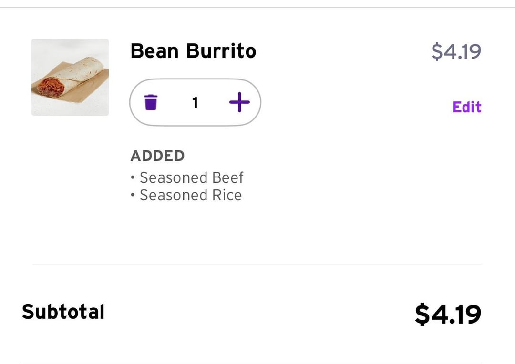Click the quantity number 1
The image size is (515, 364).
pyautogui.click(x=195, y=102)
